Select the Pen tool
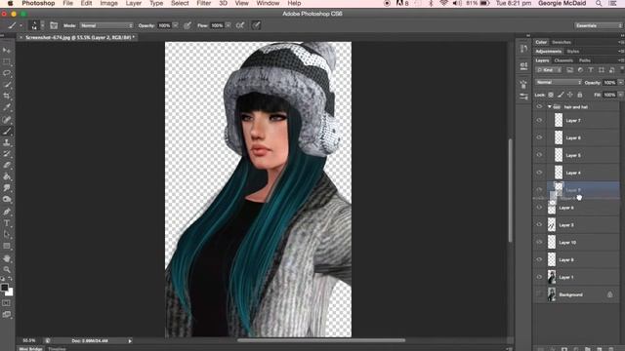This screenshot has height=351, width=625. (x=7, y=212)
